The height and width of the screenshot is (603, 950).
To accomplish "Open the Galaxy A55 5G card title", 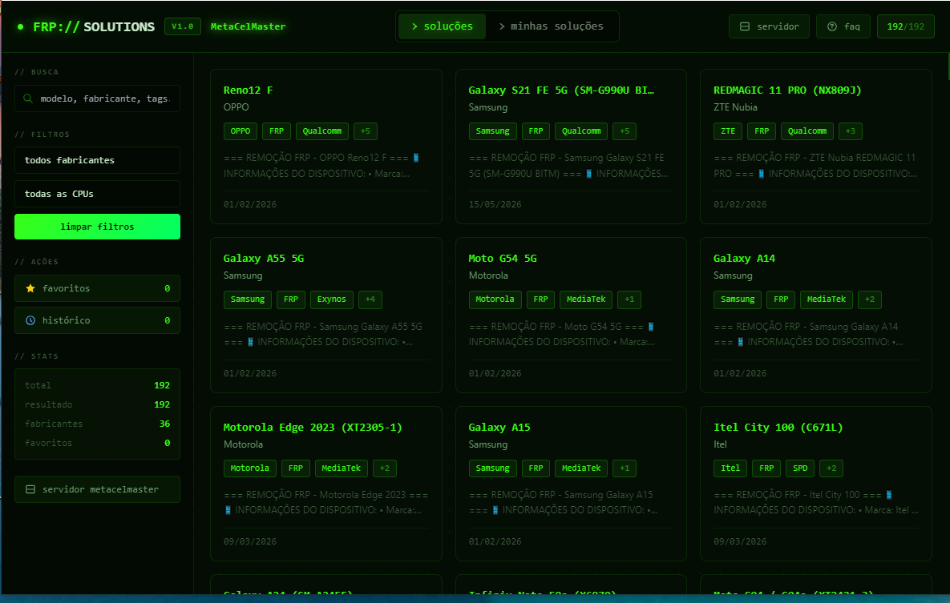I will (264, 258).
